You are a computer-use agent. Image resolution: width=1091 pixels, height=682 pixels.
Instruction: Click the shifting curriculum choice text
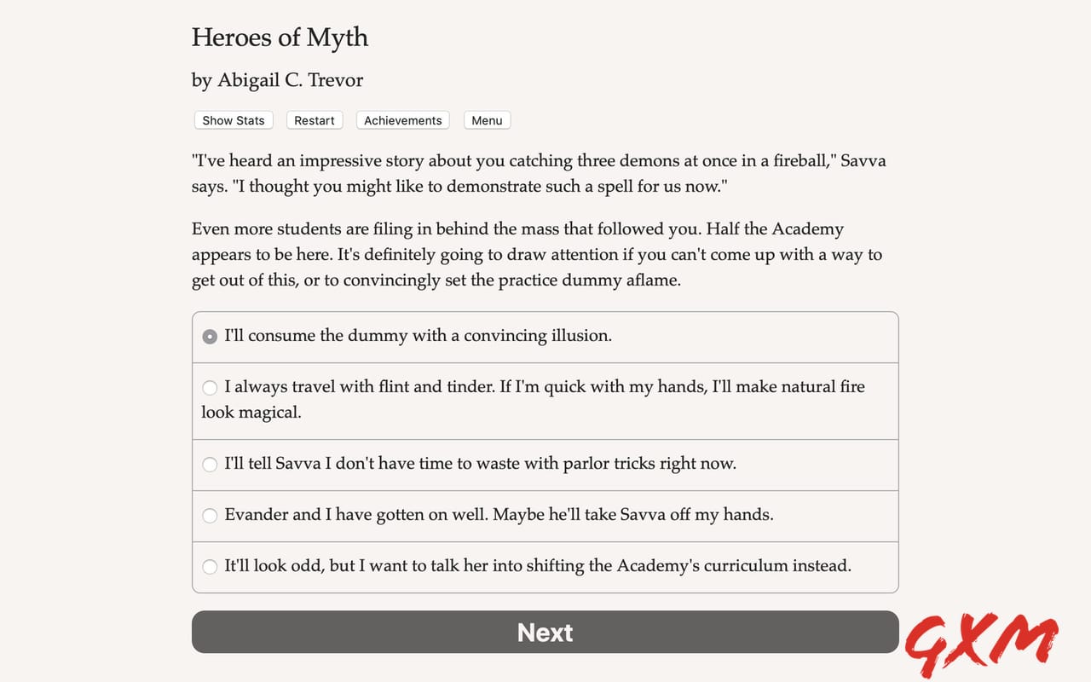click(537, 567)
